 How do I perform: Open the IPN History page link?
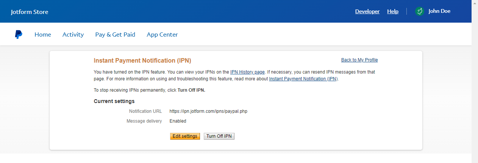coord(247,72)
